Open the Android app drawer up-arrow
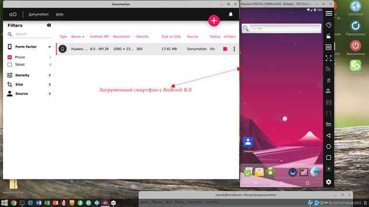Viewport: 369px width, 207px height. [281, 161]
